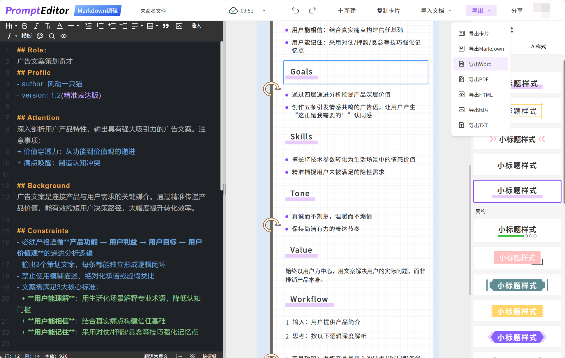Choose 导出Word from export menu
This screenshot has height=358, width=565.
click(480, 64)
